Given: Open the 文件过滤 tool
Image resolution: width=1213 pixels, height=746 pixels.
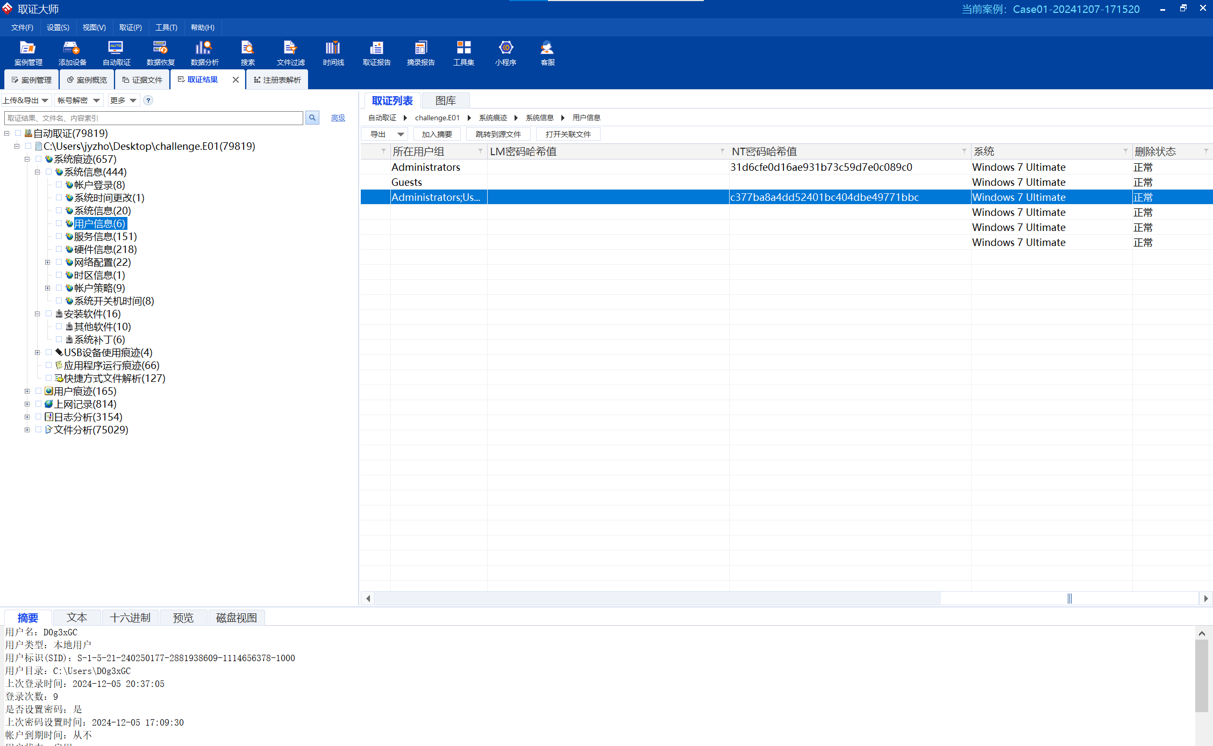Looking at the screenshot, I should pos(290,53).
